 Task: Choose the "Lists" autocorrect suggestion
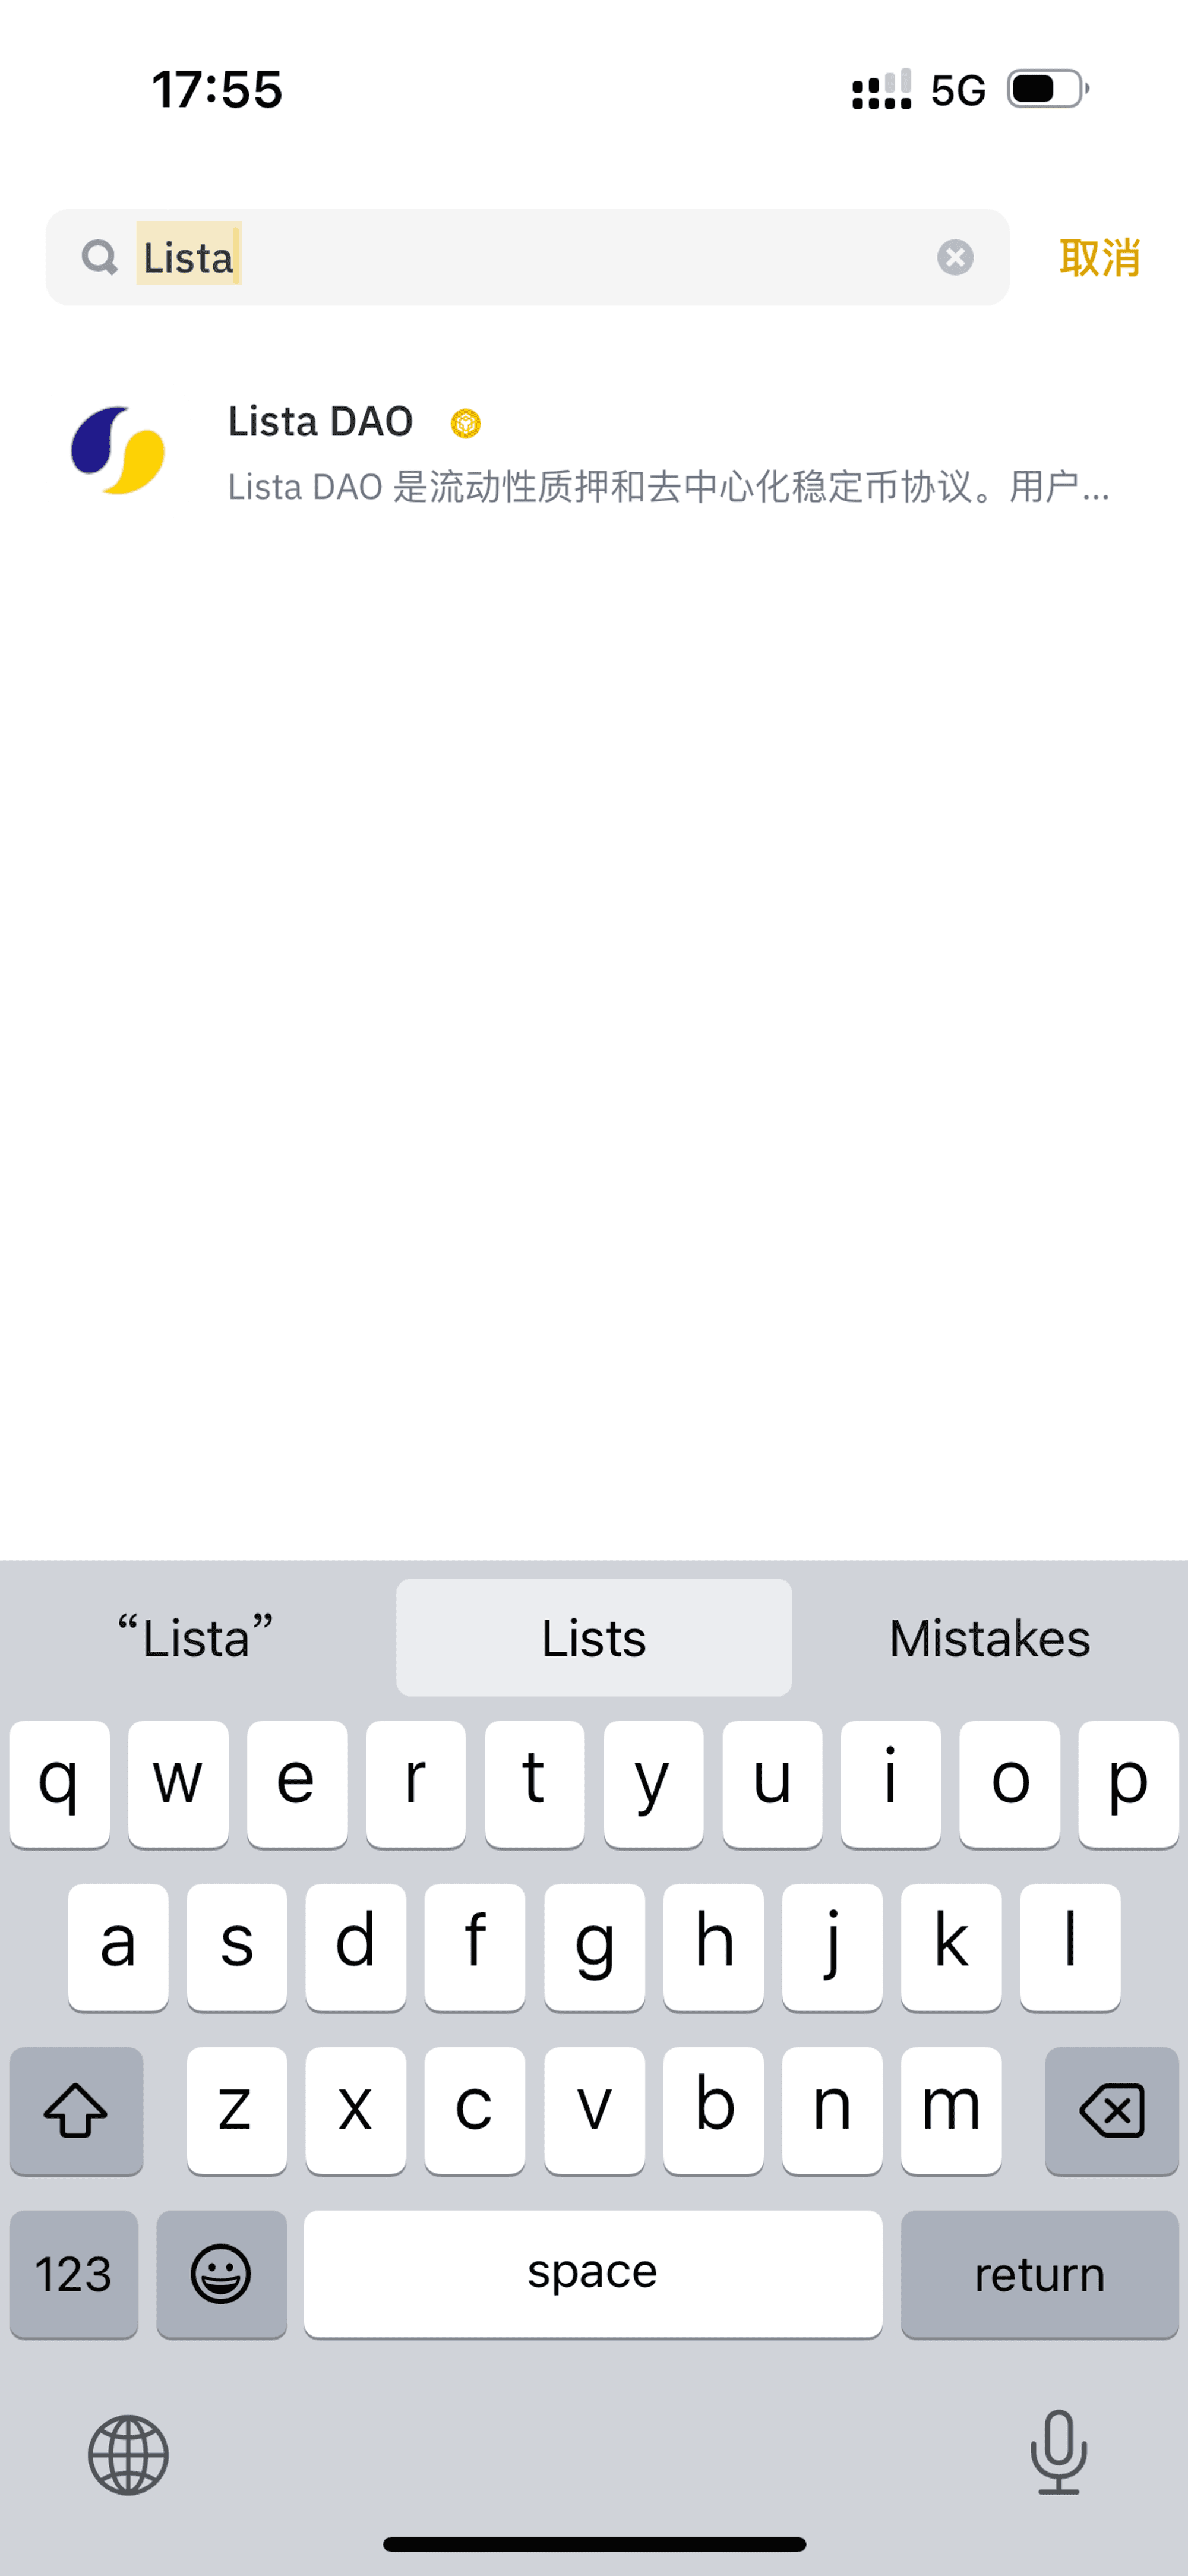pyautogui.click(x=594, y=1637)
